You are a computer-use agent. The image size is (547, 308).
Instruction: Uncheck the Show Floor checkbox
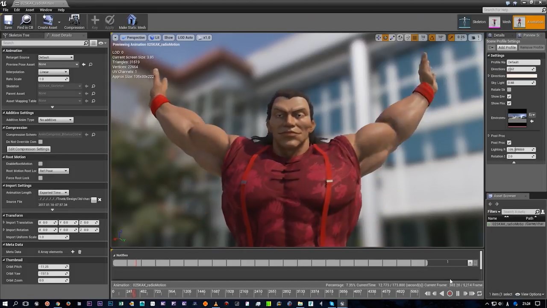coord(509,103)
